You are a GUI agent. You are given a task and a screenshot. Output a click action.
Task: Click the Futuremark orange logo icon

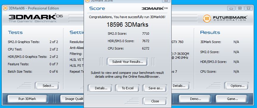(x=207, y=18)
